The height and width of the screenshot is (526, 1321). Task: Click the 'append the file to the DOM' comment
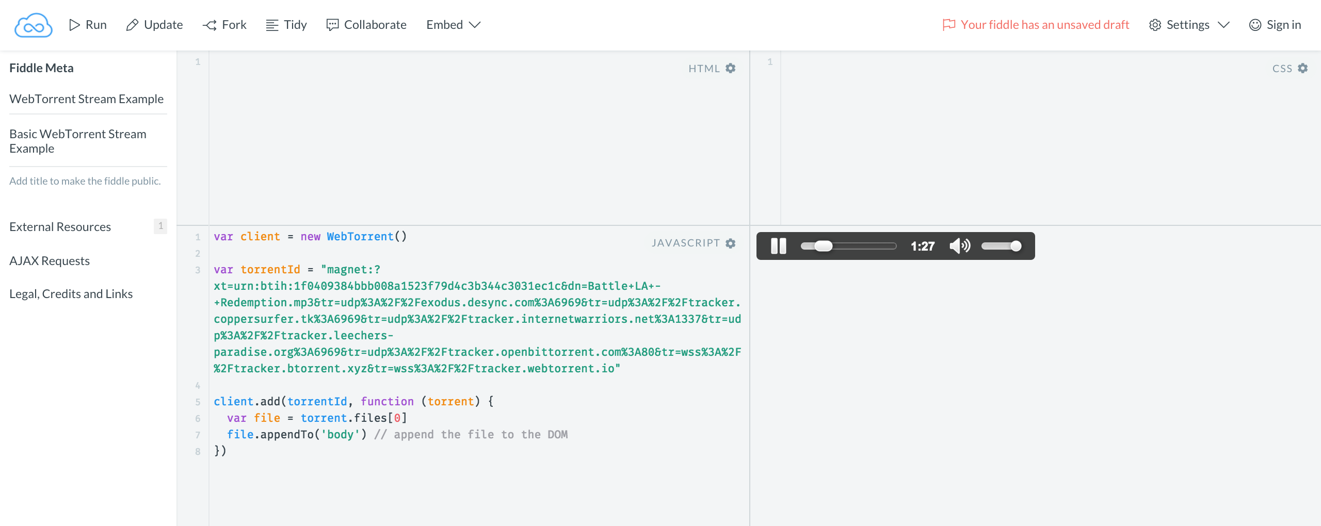click(x=471, y=434)
